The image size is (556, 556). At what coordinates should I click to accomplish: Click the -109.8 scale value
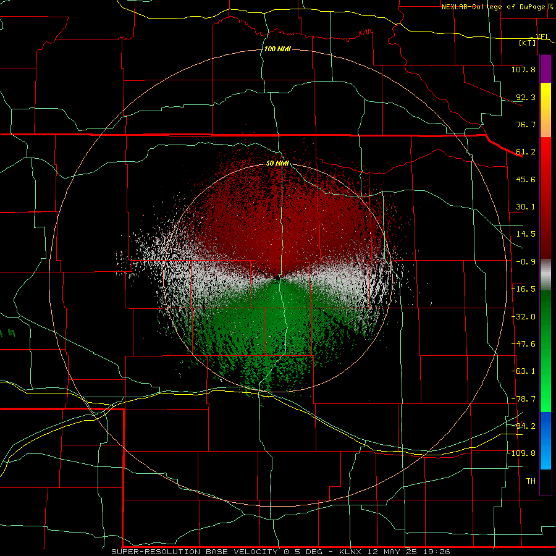click(x=521, y=453)
